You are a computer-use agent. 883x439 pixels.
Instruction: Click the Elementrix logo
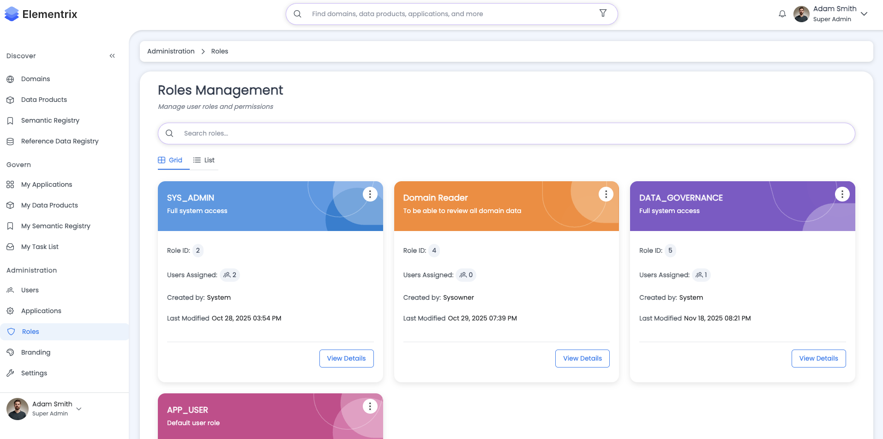pos(41,14)
